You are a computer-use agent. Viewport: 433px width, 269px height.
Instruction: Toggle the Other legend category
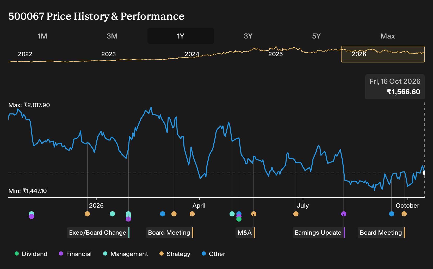point(213,254)
